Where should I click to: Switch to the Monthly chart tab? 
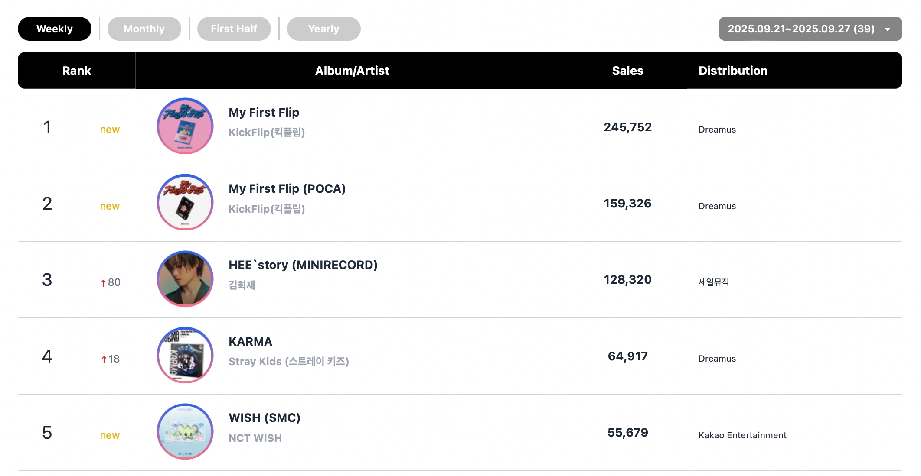(144, 29)
